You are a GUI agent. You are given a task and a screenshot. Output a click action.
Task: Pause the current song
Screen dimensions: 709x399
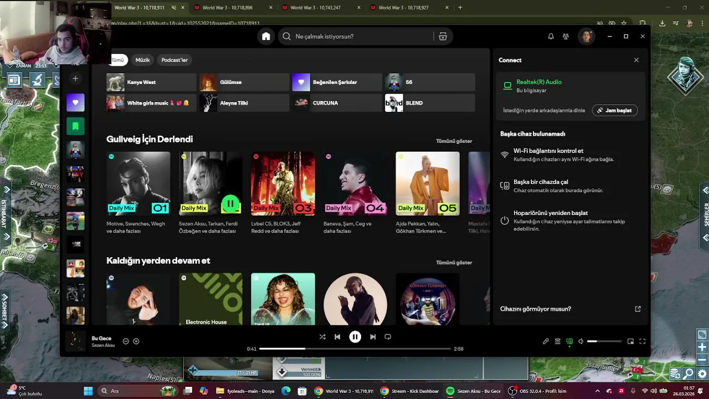355,337
